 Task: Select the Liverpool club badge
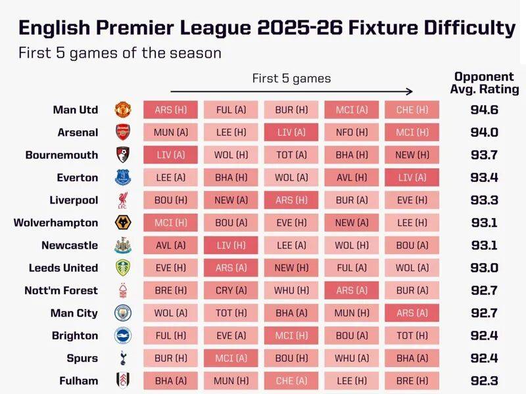click(123, 200)
